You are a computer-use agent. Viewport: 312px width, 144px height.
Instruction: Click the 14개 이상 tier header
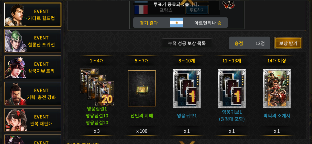pos(277,61)
